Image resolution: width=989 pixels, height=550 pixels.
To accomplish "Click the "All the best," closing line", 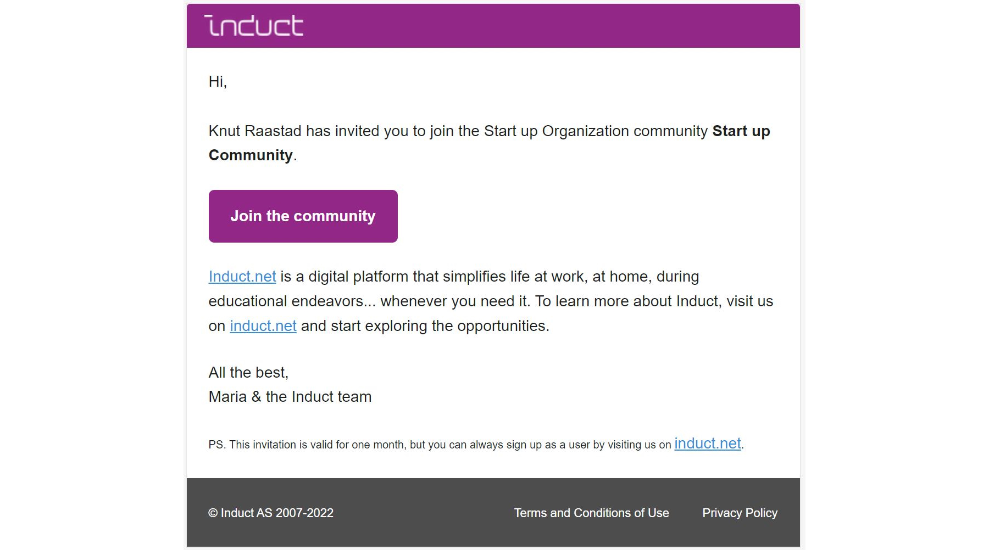I will click(x=248, y=373).
